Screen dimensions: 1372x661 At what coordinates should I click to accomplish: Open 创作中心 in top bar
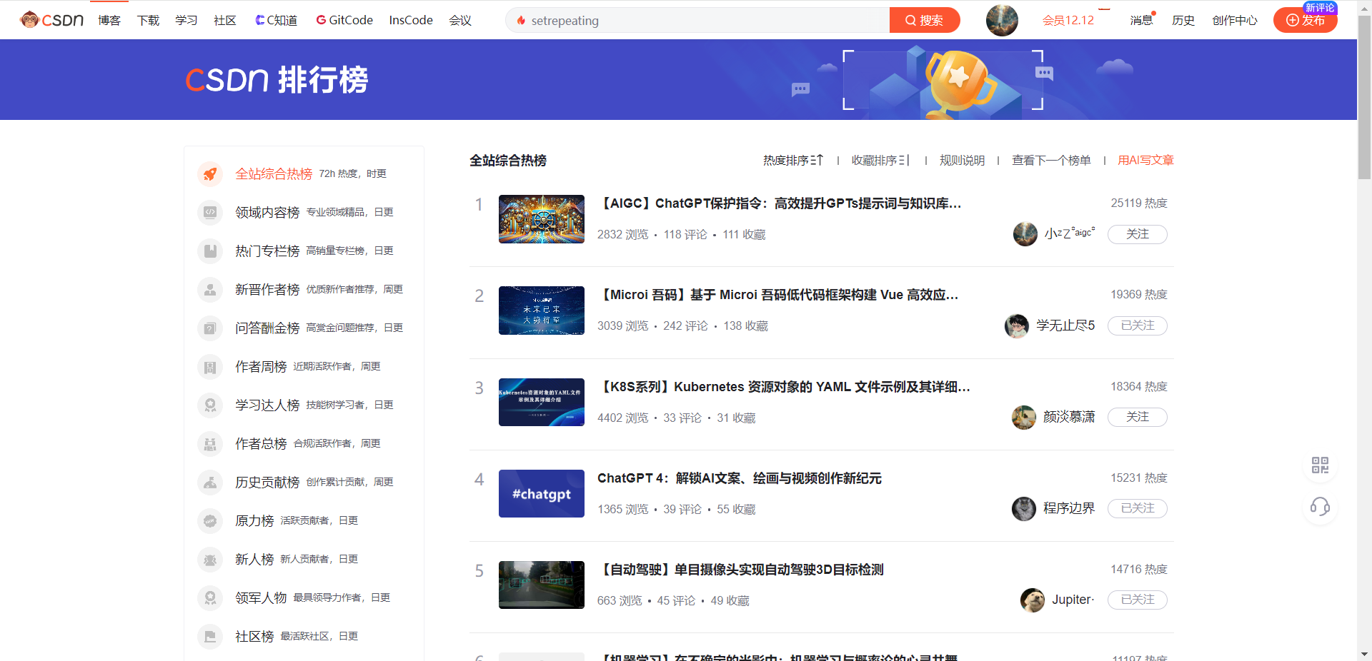[1234, 20]
